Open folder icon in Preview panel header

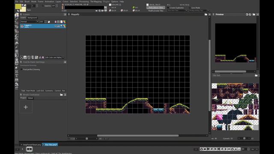[254, 15]
